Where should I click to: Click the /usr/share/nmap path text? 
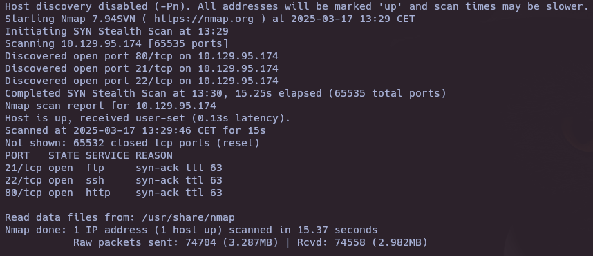click(188, 217)
